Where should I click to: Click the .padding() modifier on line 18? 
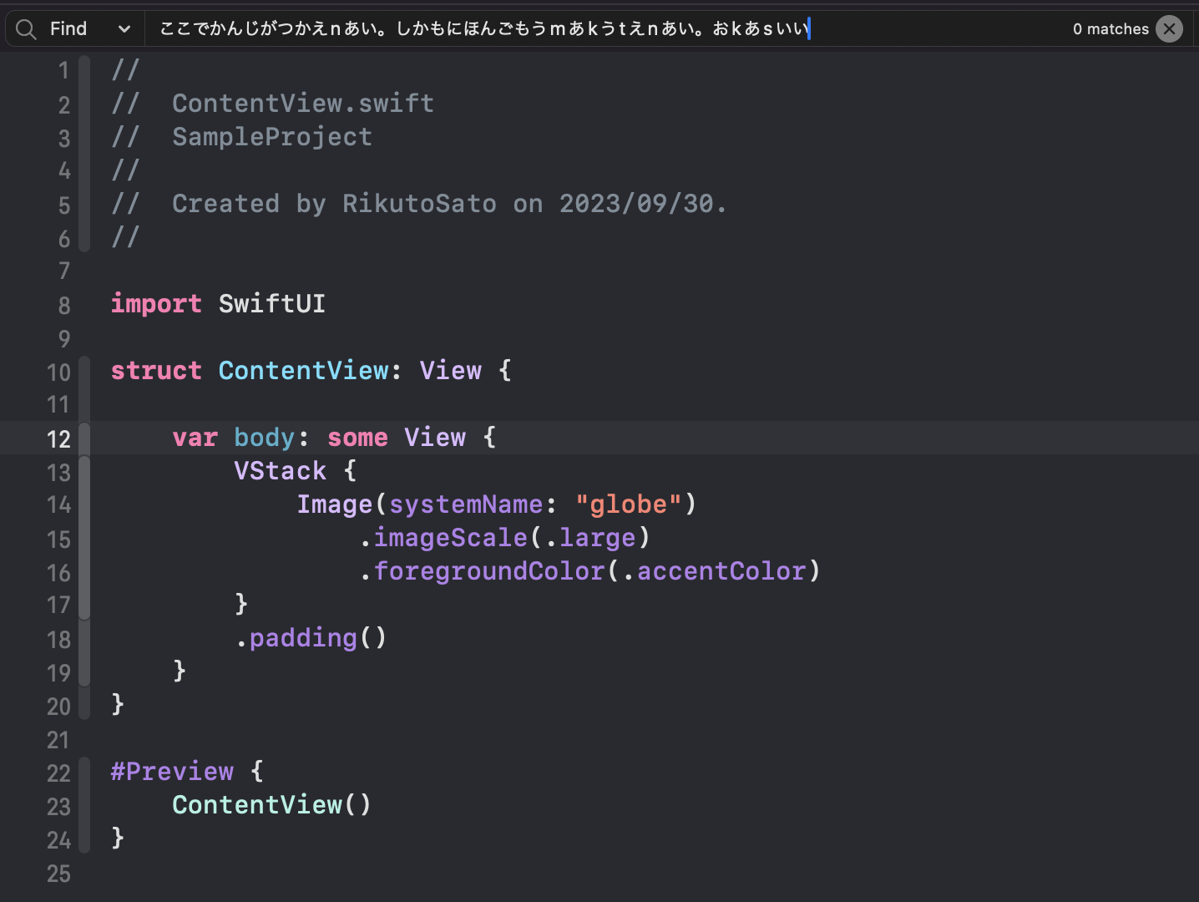pyautogui.click(x=311, y=637)
